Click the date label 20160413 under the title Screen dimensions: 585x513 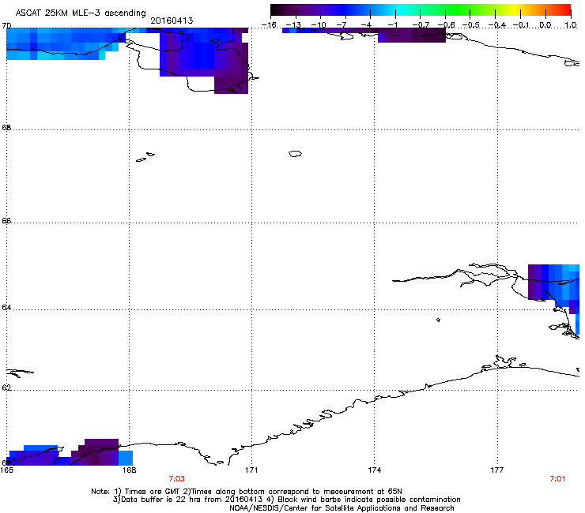[x=172, y=21]
